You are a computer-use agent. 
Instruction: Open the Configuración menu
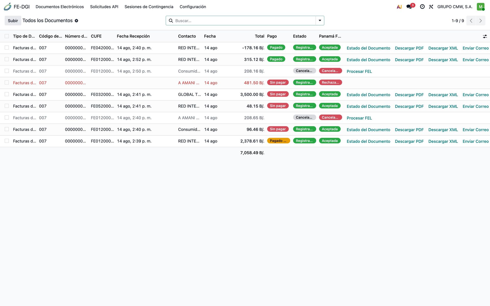coord(193,7)
